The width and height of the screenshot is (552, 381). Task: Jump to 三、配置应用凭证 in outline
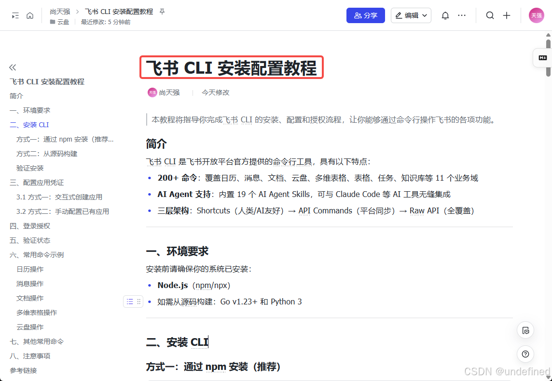pos(37,183)
